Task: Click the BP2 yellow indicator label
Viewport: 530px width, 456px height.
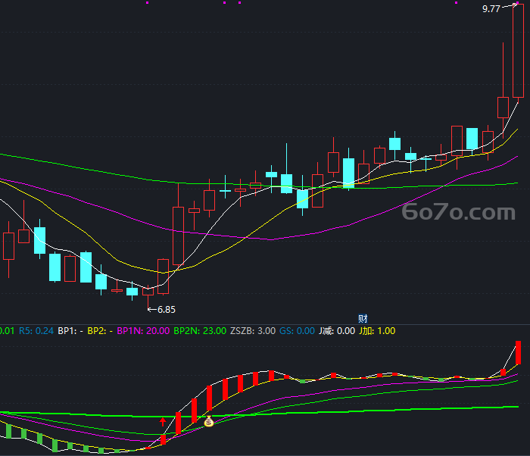Action: (x=100, y=331)
